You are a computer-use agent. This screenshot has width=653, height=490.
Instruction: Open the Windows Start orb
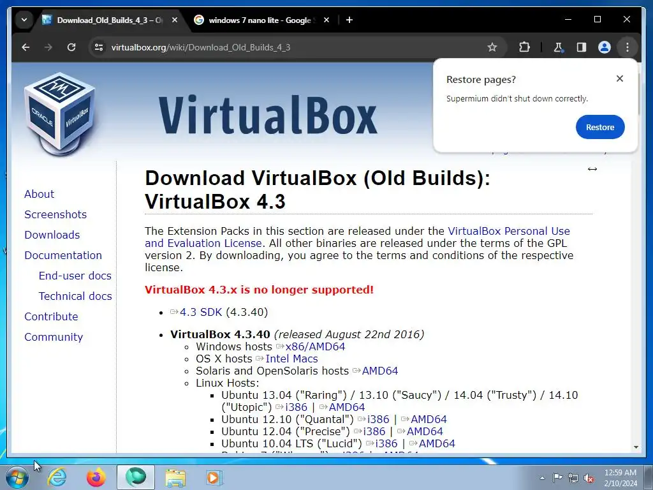pos(17,477)
